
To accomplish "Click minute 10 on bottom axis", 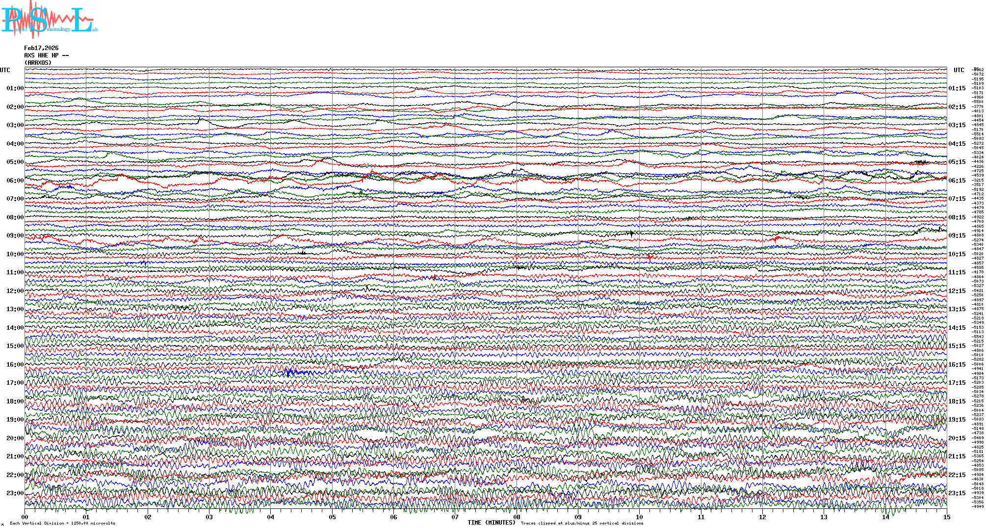I will [x=639, y=517].
